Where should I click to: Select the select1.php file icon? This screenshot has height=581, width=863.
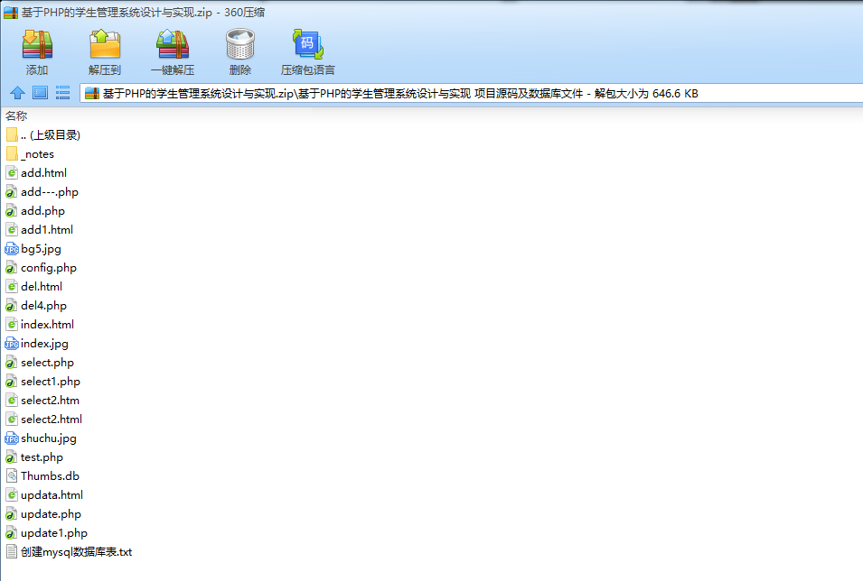tap(12, 382)
